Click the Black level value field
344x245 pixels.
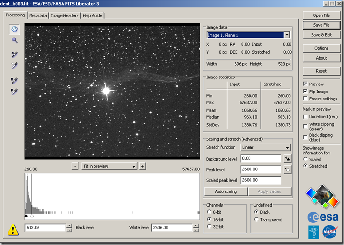point(46,228)
